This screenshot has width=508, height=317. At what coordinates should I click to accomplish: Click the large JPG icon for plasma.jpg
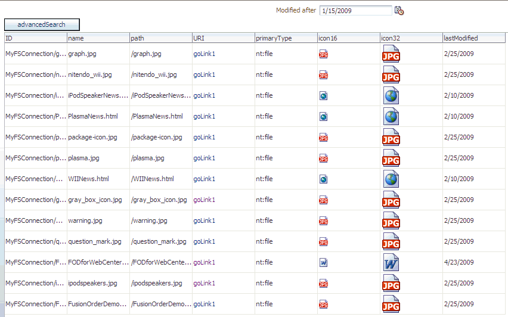(391, 158)
